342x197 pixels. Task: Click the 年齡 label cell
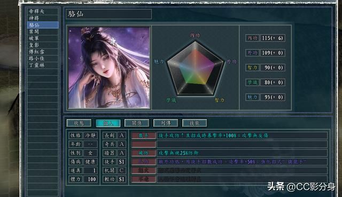tap(75, 144)
